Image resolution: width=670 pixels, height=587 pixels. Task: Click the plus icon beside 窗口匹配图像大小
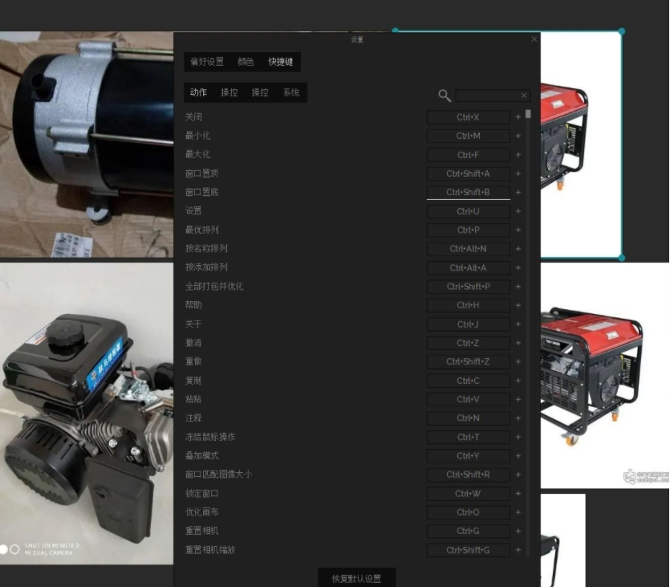pyautogui.click(x=518, y=475)
